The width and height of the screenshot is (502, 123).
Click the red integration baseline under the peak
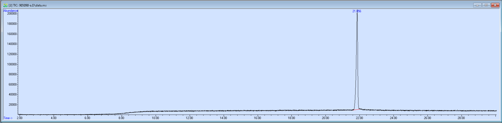356,110
